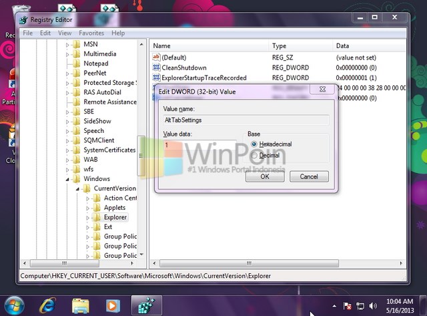Open the volume control in the tray

coord(373,306)
